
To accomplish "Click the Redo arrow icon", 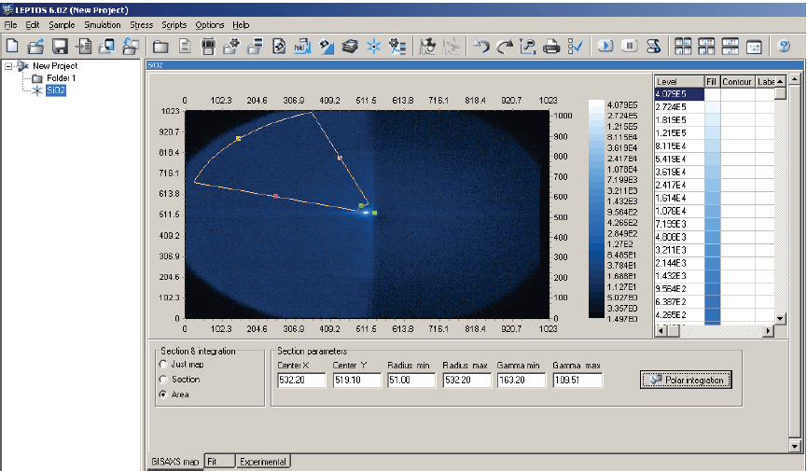I will [504, 46].
